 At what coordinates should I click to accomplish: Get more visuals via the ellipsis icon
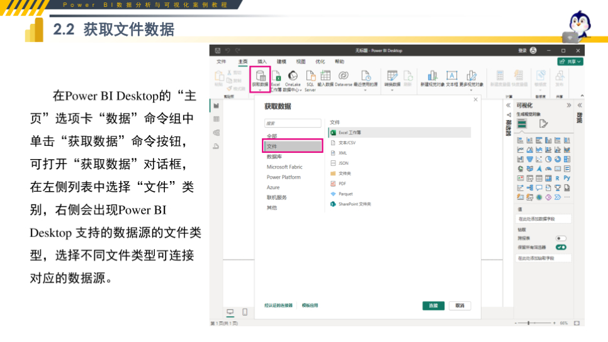(567, 197)
